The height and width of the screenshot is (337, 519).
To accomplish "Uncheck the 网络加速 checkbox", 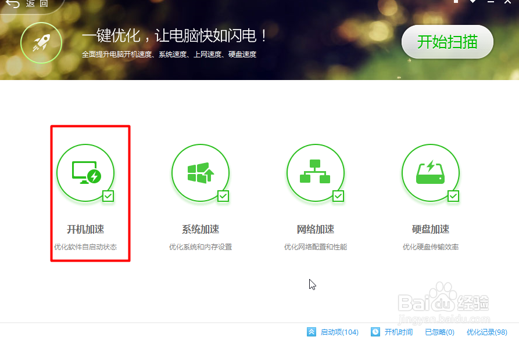I will (338, 196).
